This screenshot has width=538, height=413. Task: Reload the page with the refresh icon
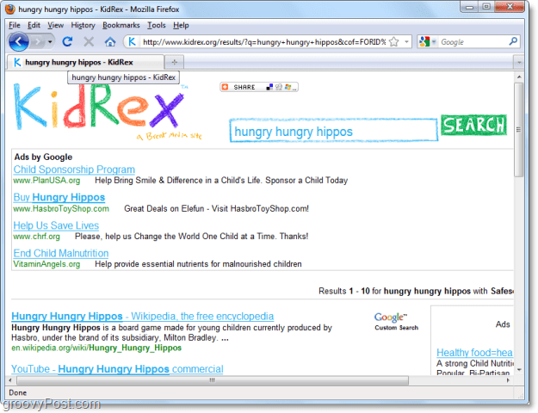pos(67,42)
